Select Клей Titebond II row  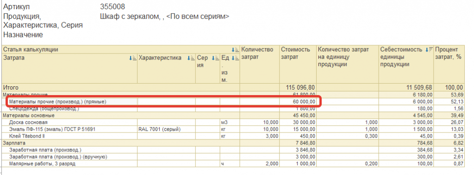[233, 136]
